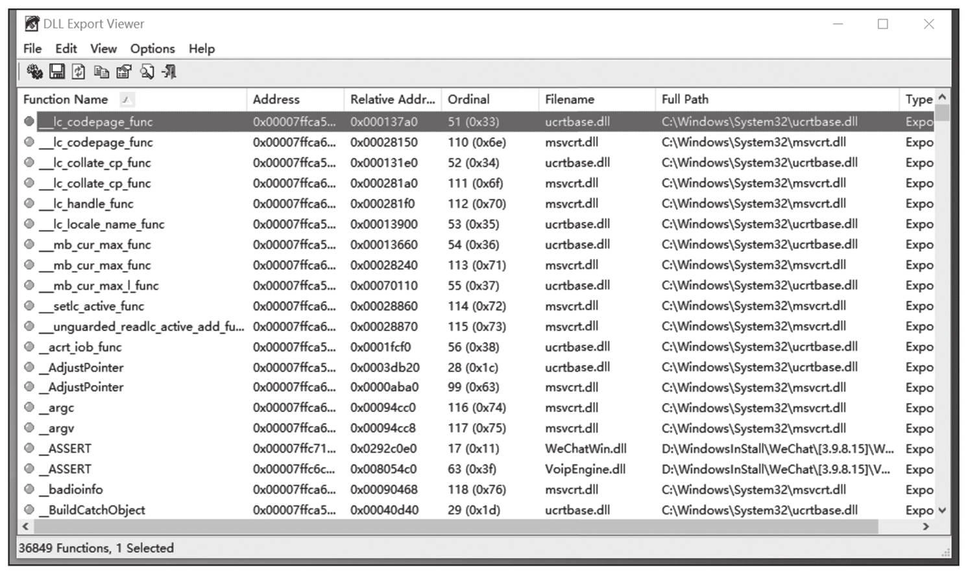Click bullet icon beside __lc_handle_func
Image resolution: width=968 pixels, height=574 pixels.
pos(29,203)
